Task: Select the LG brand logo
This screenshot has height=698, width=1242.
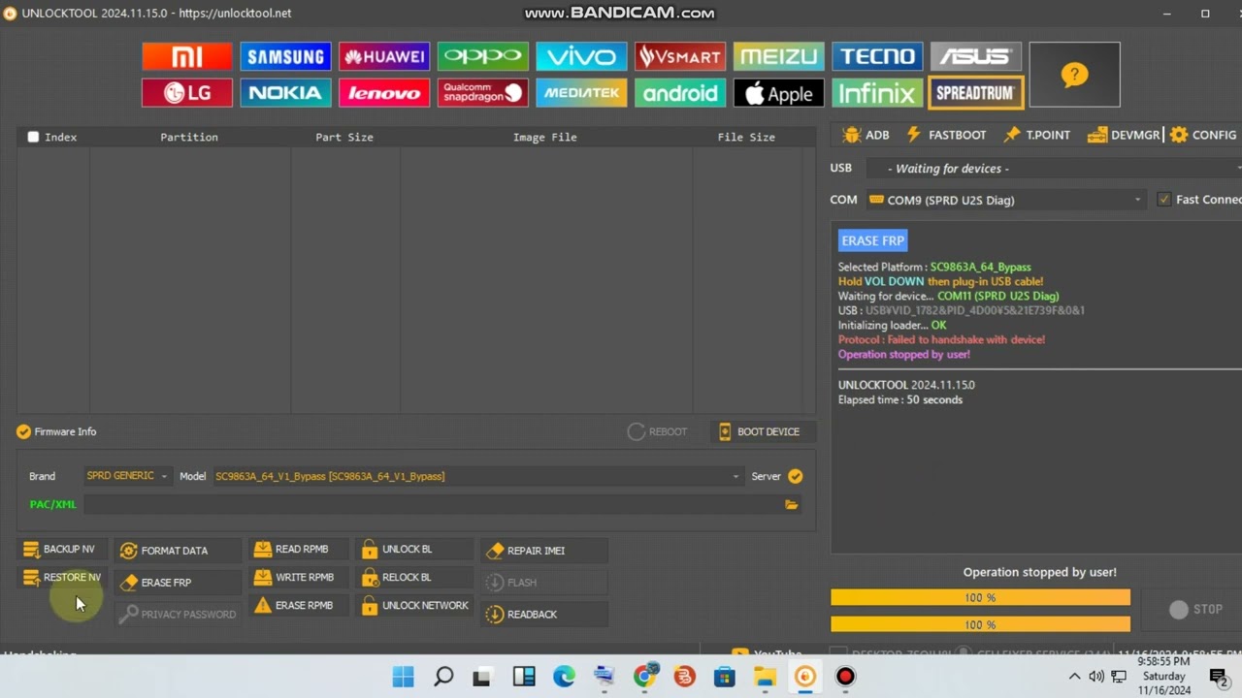Action: coord(187,93)
